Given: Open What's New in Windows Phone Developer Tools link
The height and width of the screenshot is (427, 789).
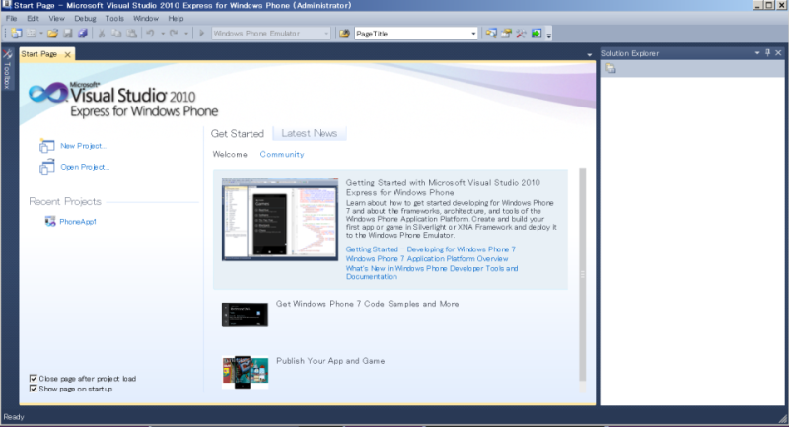Looking at the screenshot, I should 432,272.
